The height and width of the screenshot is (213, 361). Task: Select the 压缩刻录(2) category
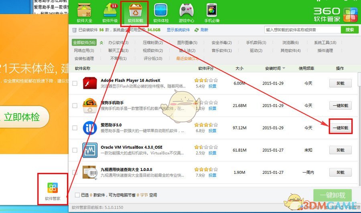click(x=153, y=42)
